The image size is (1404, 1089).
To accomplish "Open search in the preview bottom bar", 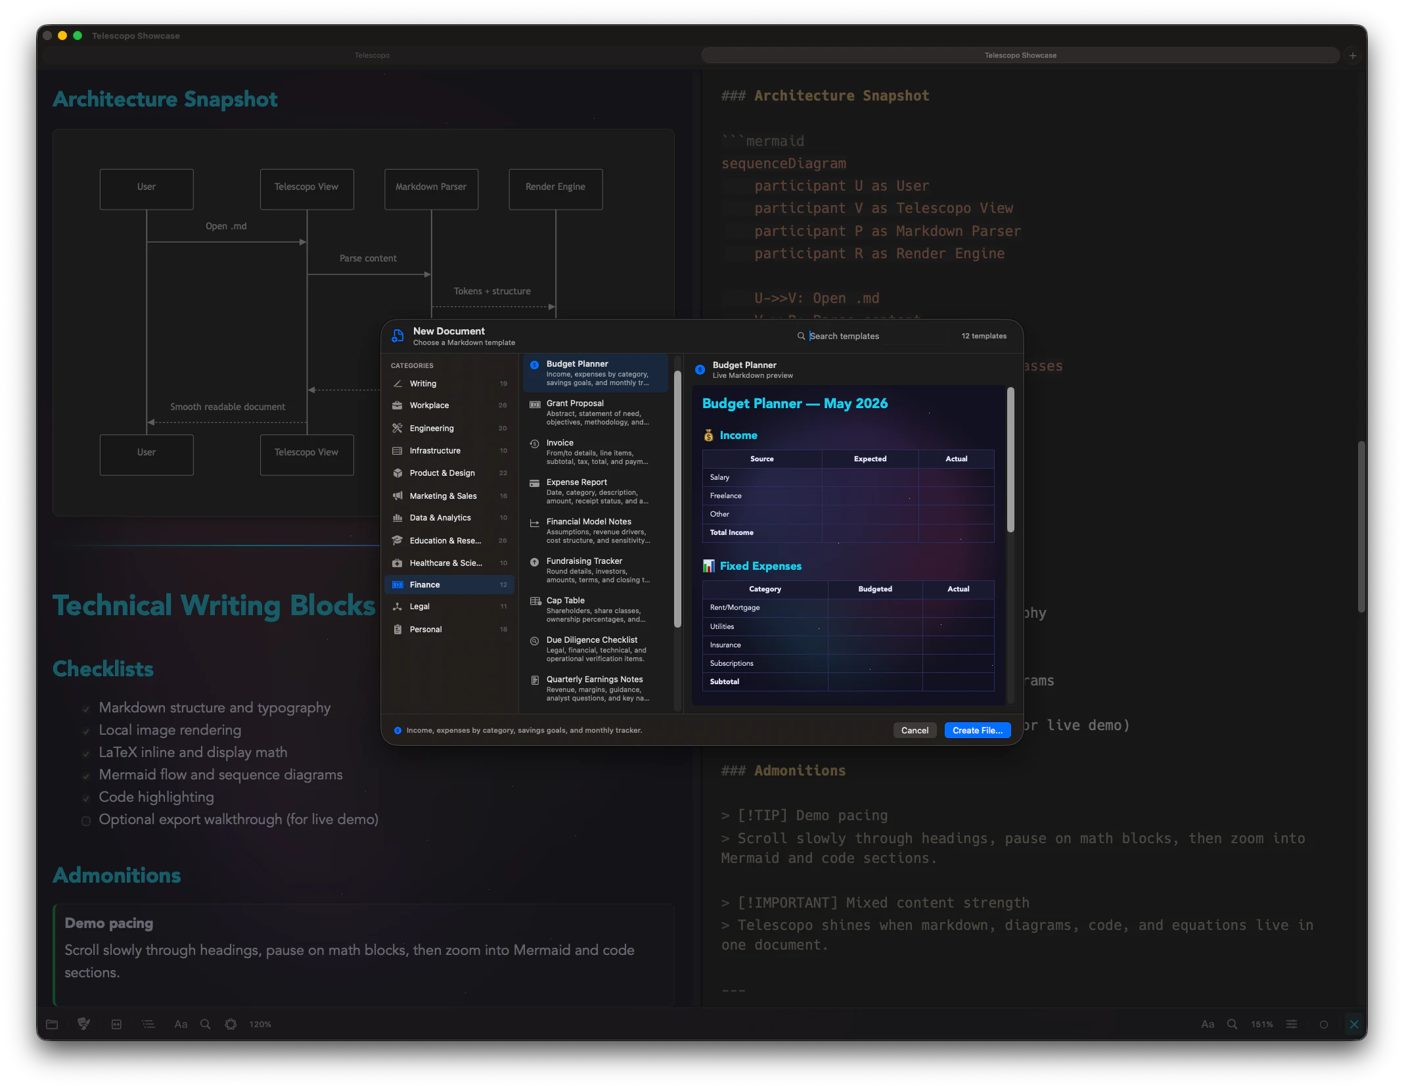I will tap(206, 1024).
